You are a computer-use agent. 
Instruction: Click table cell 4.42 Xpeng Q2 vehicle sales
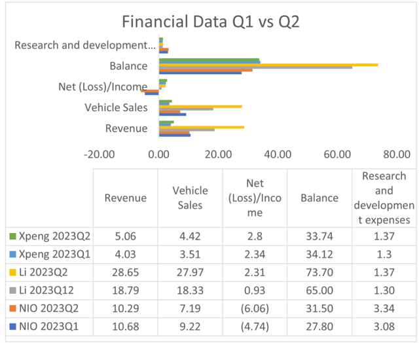tap(191, 236)
